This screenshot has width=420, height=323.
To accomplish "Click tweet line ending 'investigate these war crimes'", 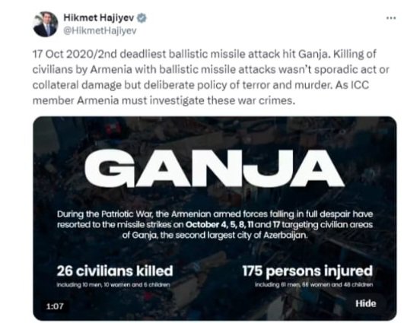I will coord(164,101).
